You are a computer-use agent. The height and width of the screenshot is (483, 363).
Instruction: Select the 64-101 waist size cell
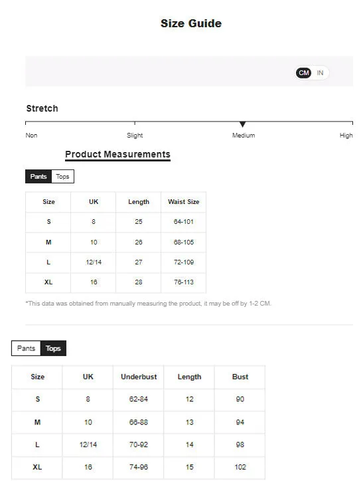[x=184, y=222]
